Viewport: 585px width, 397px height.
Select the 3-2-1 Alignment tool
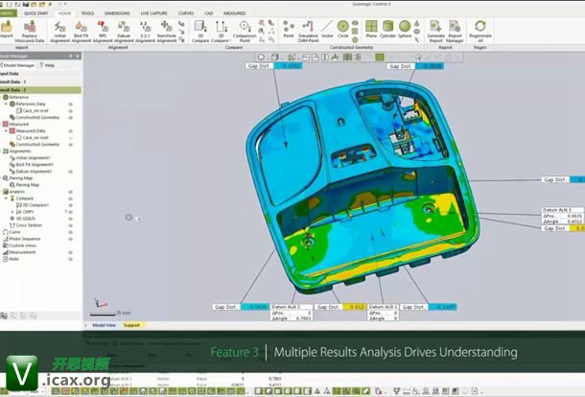click(145, 32)
